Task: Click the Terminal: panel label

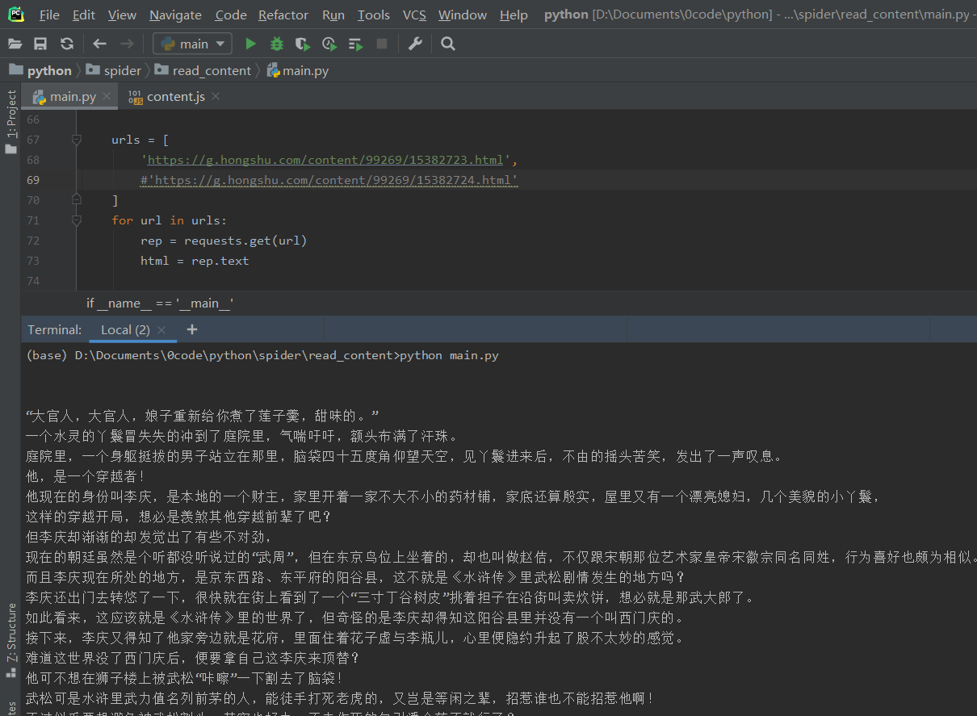Action: (x=55, y=329)
